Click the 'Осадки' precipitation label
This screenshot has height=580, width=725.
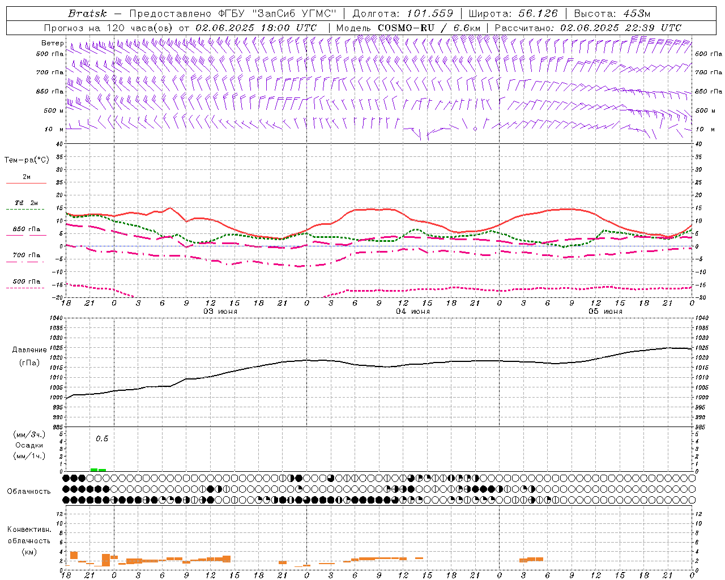click(x=29, y=445)
